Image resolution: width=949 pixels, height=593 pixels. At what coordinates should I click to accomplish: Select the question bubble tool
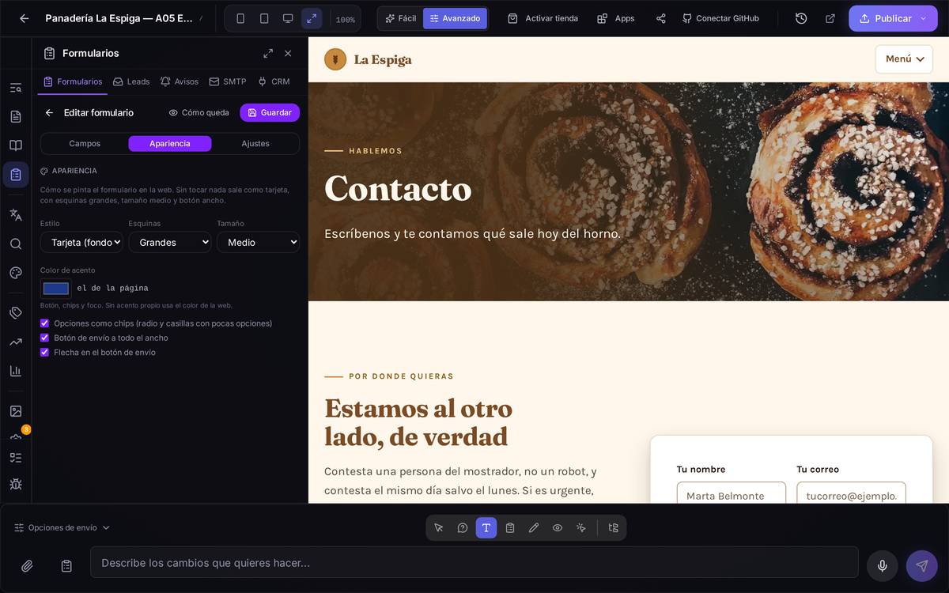[x=463, y=527]
